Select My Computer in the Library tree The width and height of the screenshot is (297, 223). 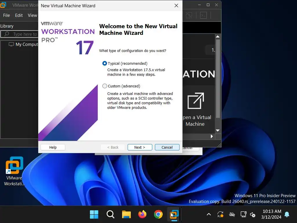pyautogui.click(x=23, y=44)
